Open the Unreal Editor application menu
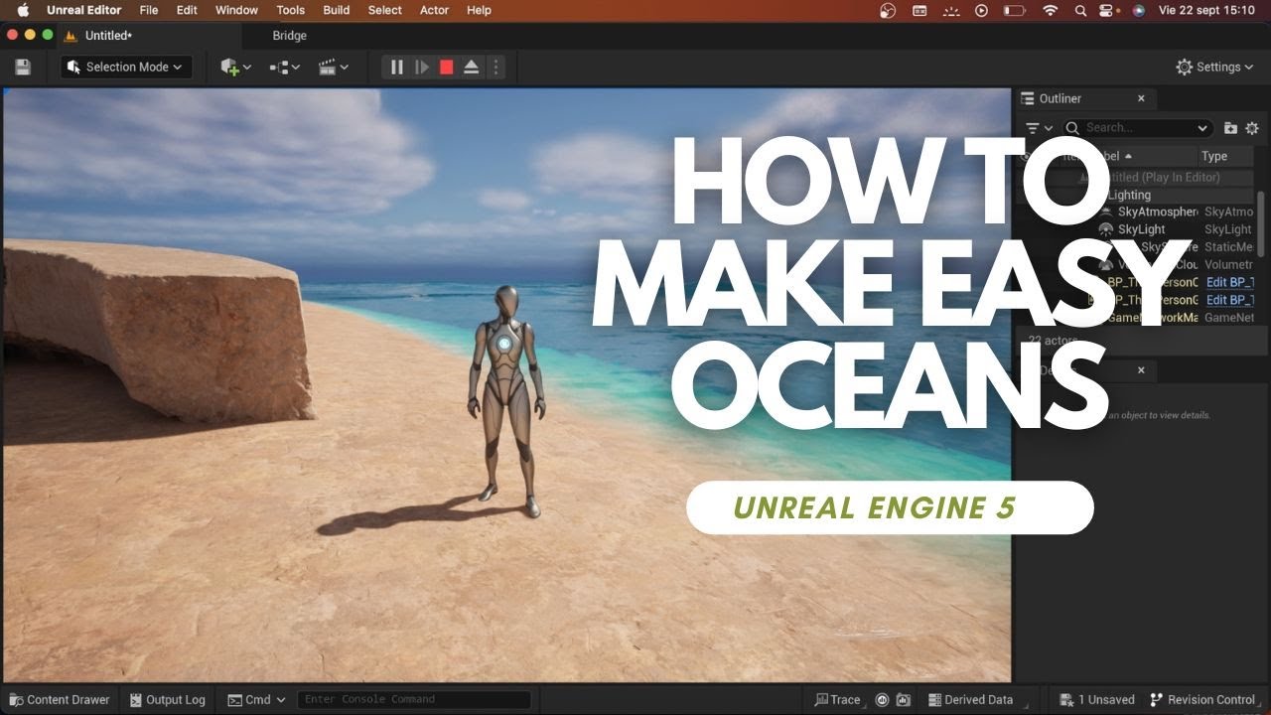 84,10
